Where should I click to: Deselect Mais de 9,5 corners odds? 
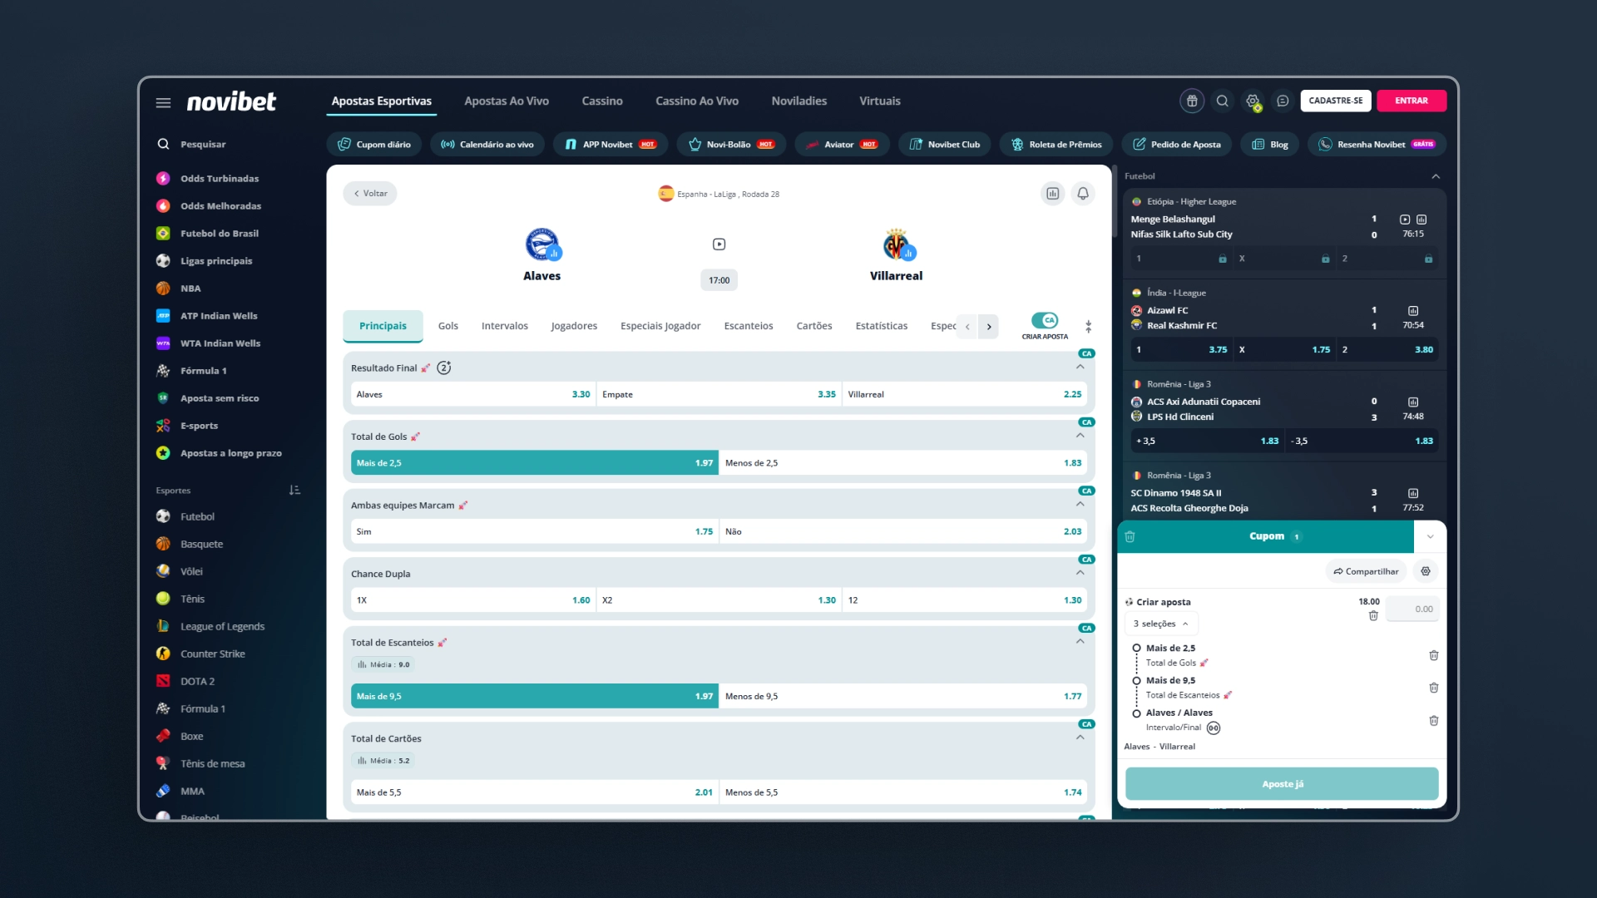[534, 696]
